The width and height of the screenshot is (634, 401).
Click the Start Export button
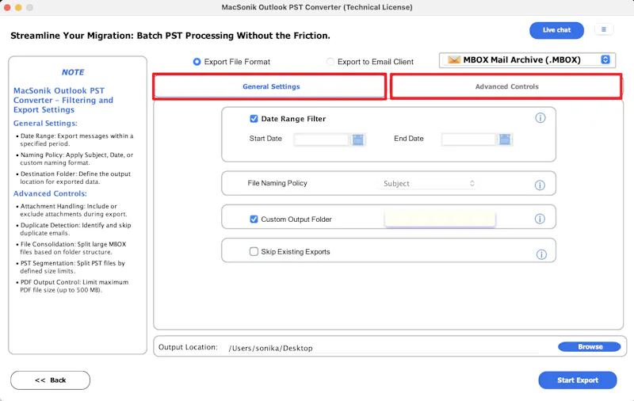[578, 380]
